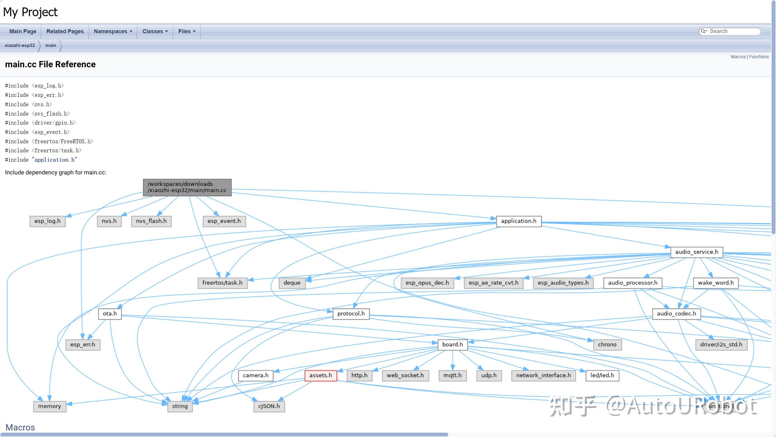The width and height of the screenshot is (776, 437).
Task: Click the application.h graph node
Action: pos(518,221)
